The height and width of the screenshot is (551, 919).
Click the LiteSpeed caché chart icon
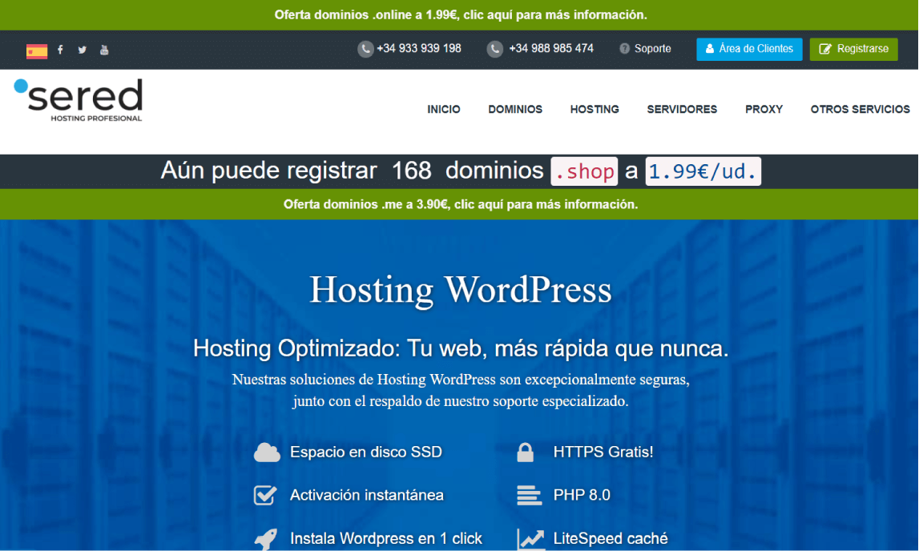point(530,538)
